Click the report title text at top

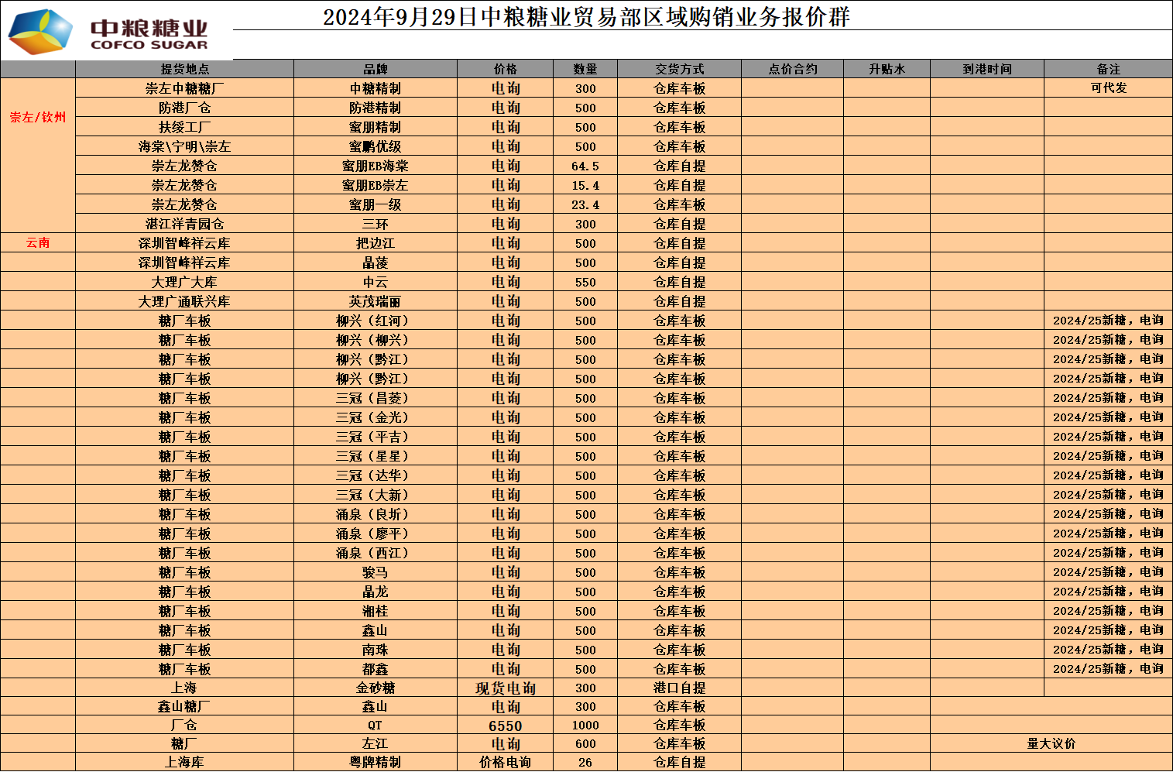click(x=586, y=16)
